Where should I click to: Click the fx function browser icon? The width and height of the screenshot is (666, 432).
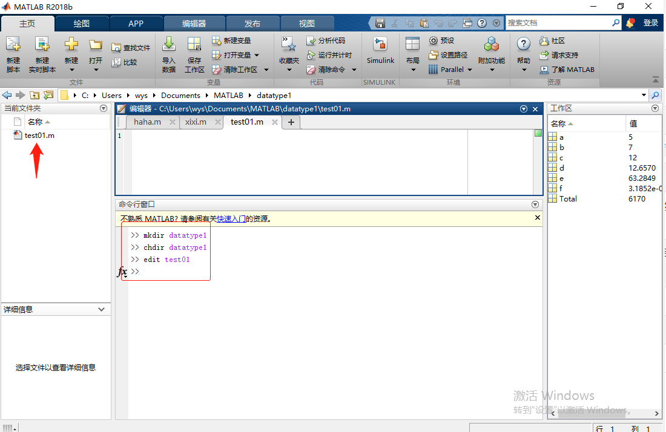(x=122, y=272)
